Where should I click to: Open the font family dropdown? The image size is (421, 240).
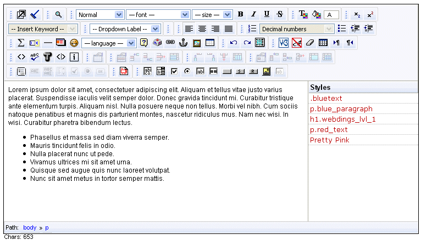158,15
